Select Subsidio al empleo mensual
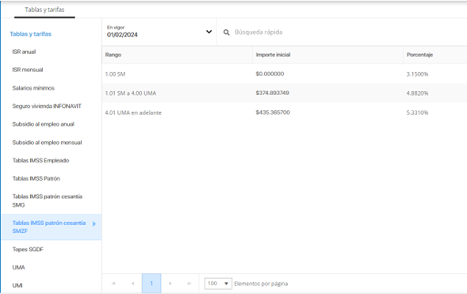The width and height of the screenshot is (467, 294). 47,143
